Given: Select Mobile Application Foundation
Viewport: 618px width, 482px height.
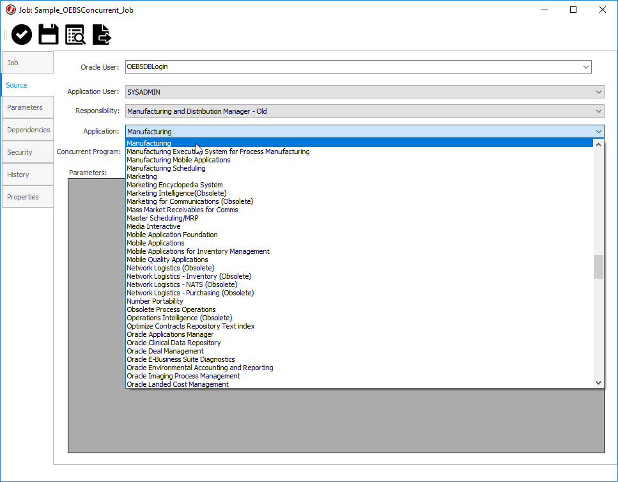Looking at the screenshot, I should click(359, 235).
